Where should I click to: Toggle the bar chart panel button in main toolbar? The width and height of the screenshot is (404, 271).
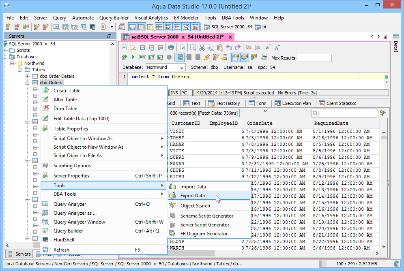point(195,26)
